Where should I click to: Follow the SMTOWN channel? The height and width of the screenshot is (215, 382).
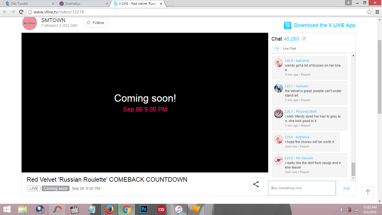coord(95,23)
